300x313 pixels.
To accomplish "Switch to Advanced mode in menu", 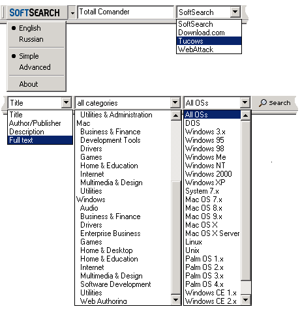I will [35, 67].
